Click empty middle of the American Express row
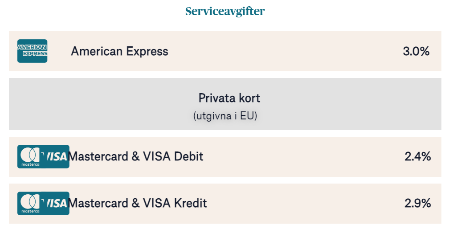The height and width of the screenshot is (225, 449). 285,51
